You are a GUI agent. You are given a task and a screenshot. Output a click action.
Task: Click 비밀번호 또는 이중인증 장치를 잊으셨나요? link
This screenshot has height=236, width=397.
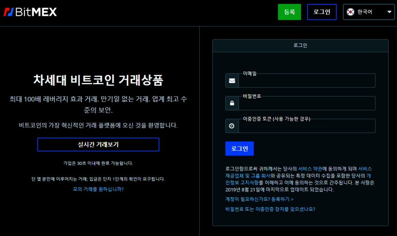tap(270, 209)
